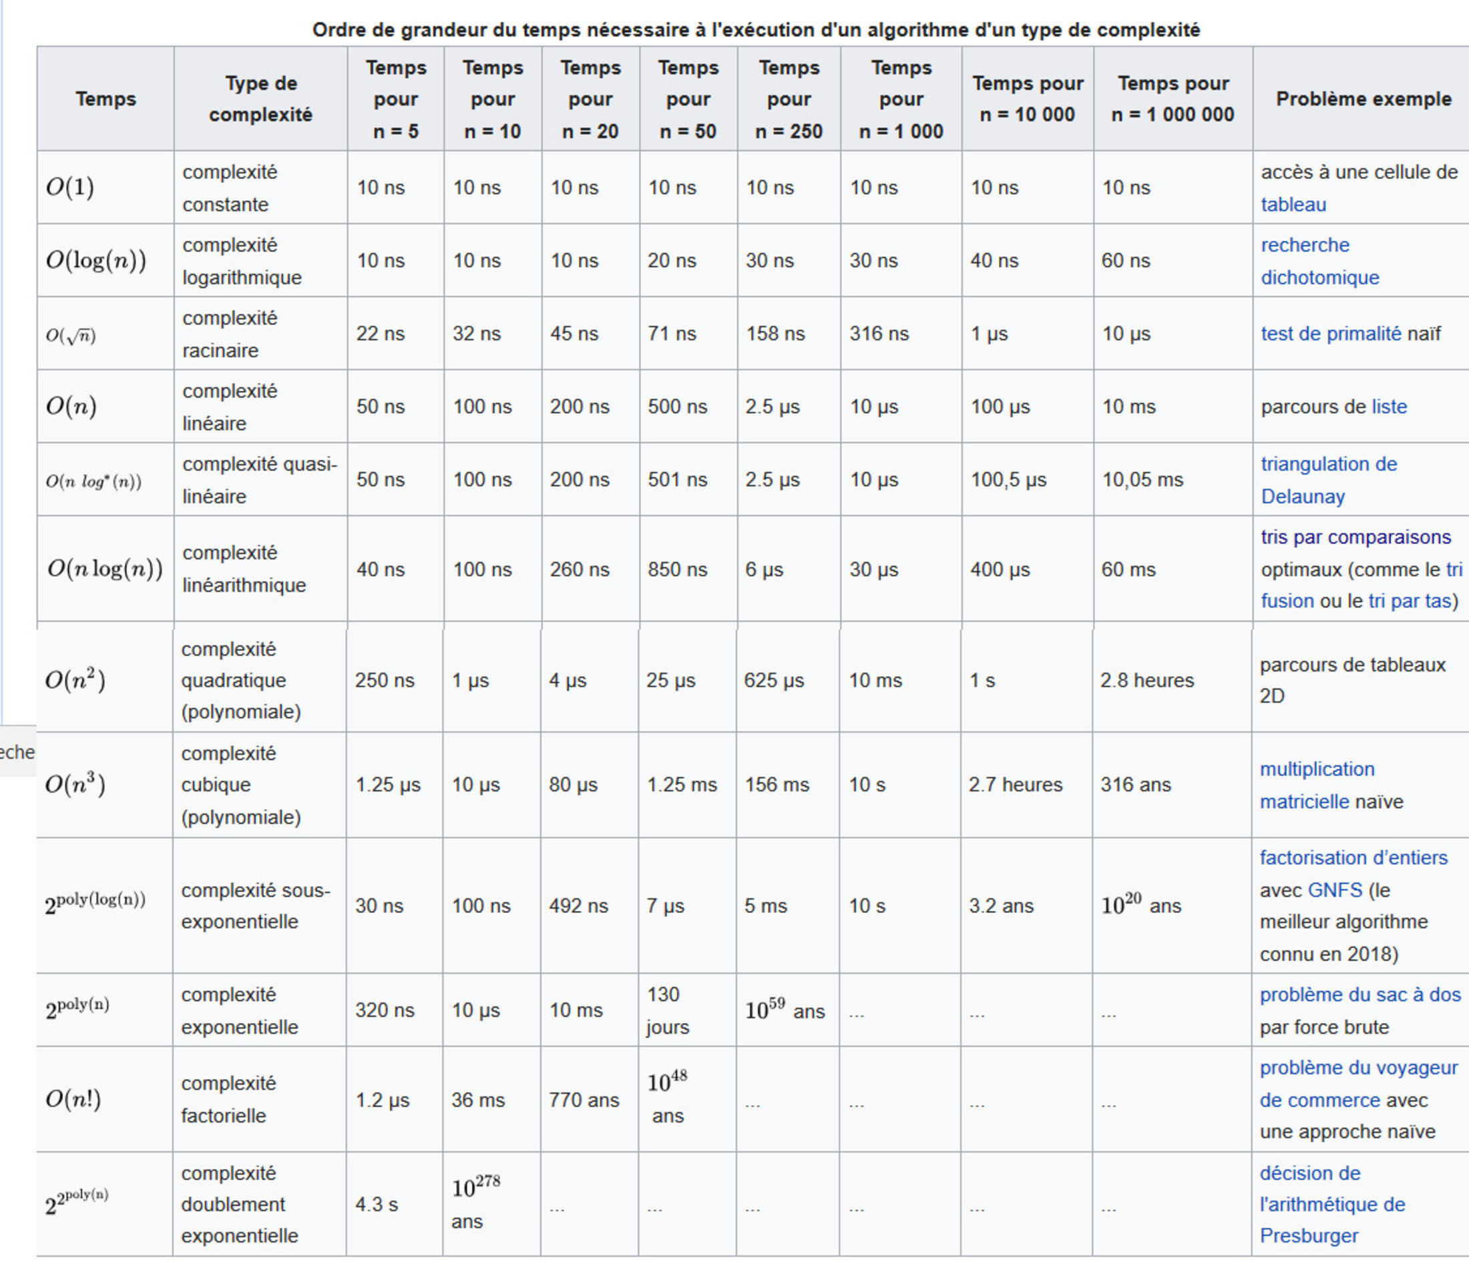
Task: Follow 'problème du voyageur de commerce' link
Action: click(1357, 1068)
